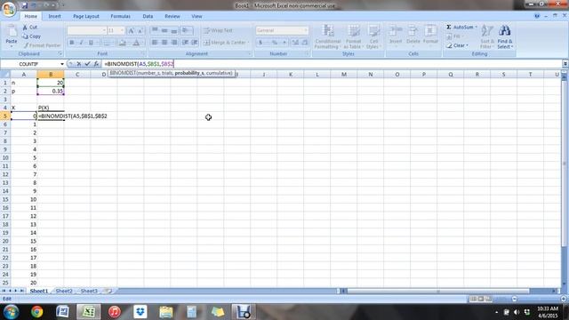Image resolution: width=569 pixels, height=320 pixels.
Task: Click Delete in the Cells group
Action: (413, 36)
